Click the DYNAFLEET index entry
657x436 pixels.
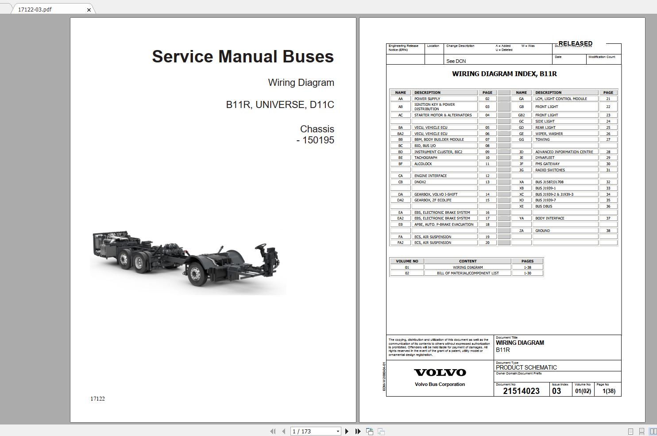565,158
